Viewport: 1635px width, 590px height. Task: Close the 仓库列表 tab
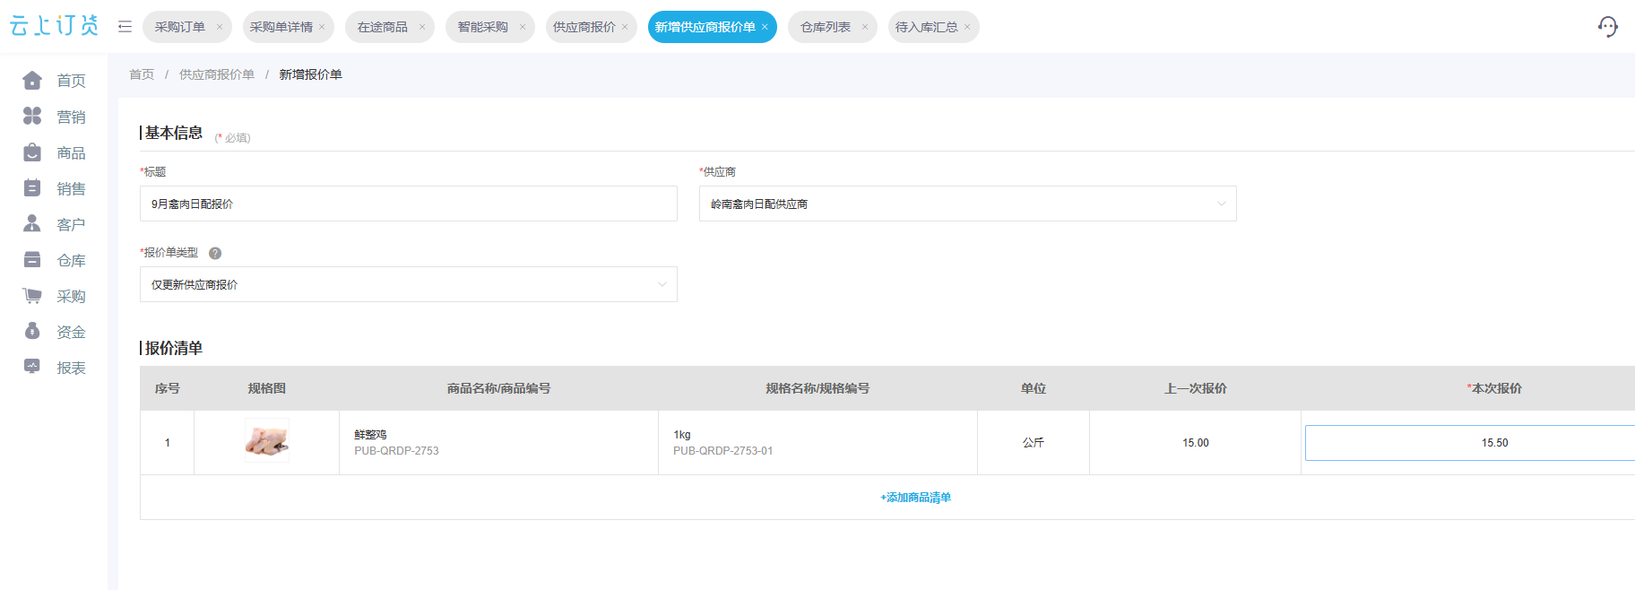pyautogui.click(x=865, y=27)
